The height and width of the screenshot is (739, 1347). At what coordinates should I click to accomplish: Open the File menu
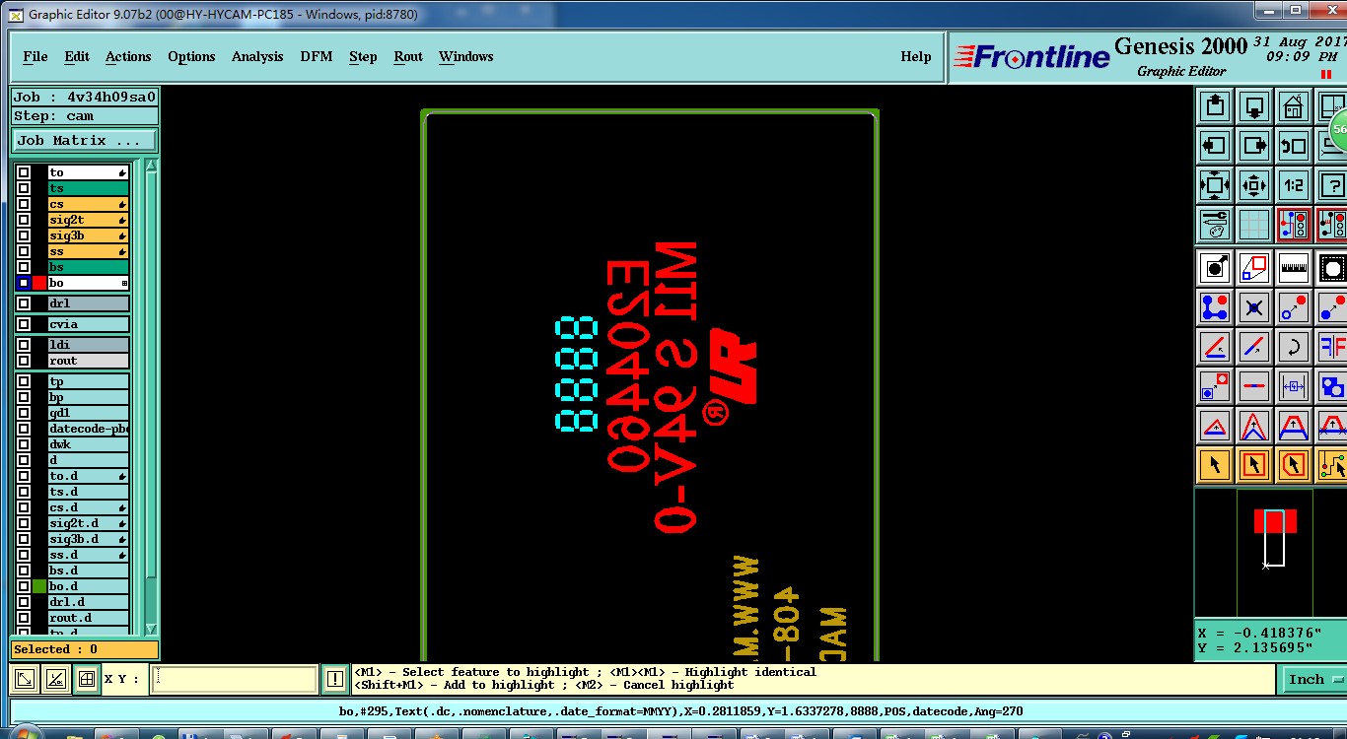click(35, 56)
